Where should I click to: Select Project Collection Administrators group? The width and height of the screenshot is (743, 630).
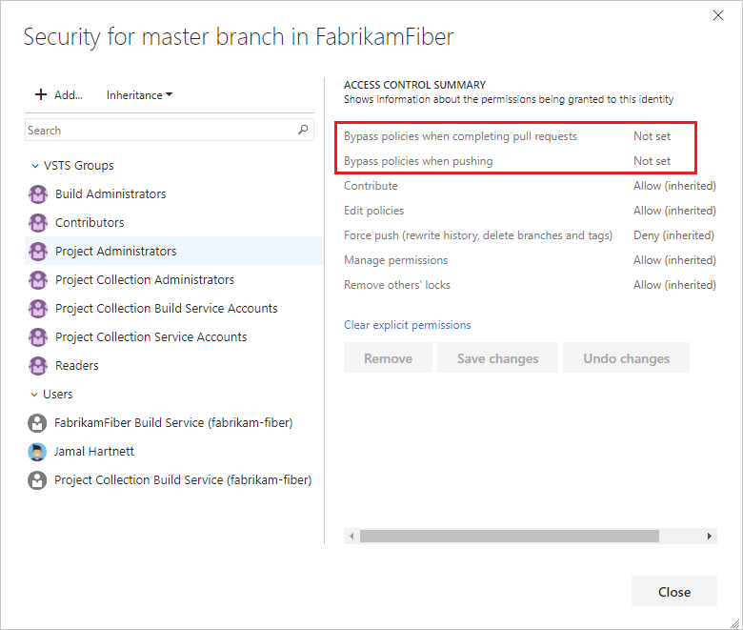(x=144, y=280)
